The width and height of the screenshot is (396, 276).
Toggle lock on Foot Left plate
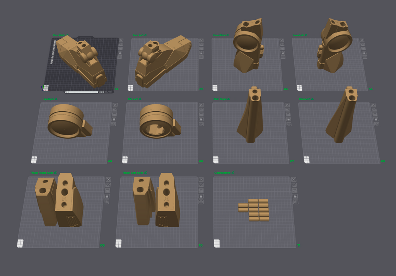[x=201, y=53]
